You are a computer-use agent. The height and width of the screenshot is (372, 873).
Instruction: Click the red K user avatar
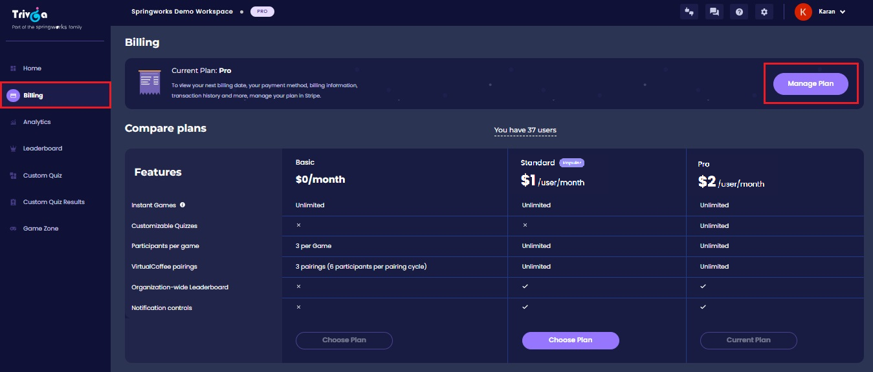tap(803, 12)
